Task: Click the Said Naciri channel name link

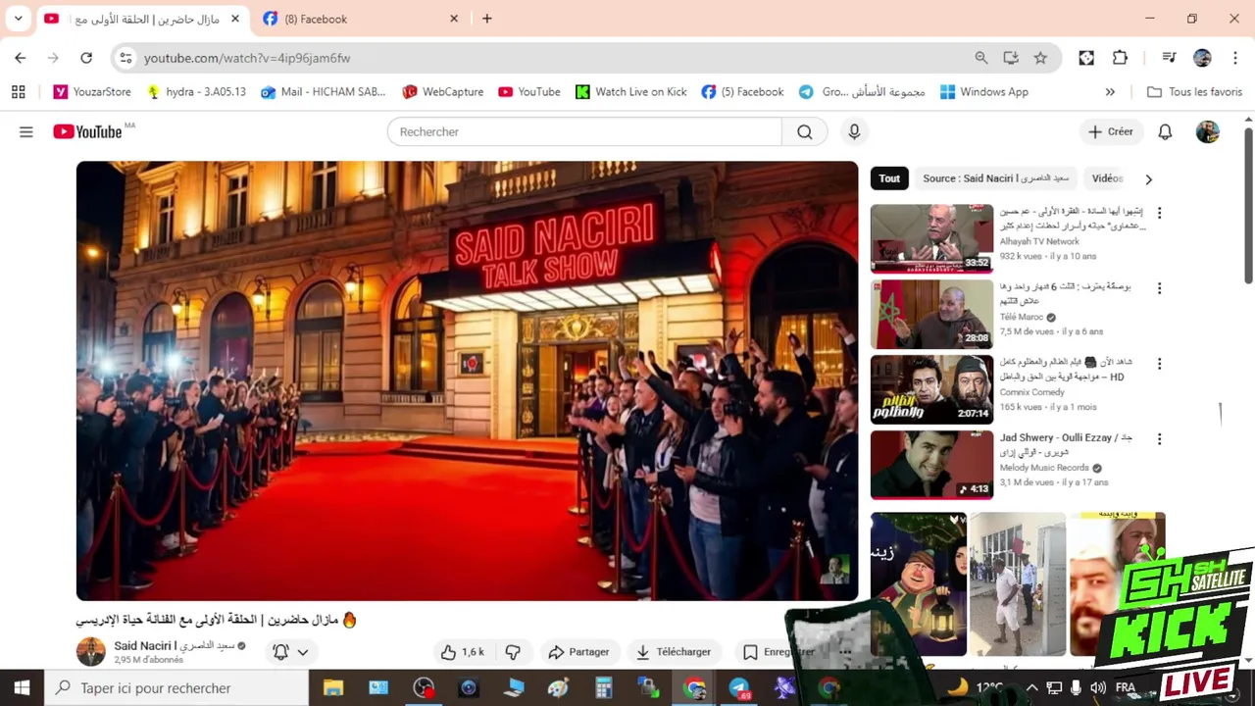Action: (x=175, y=645)
